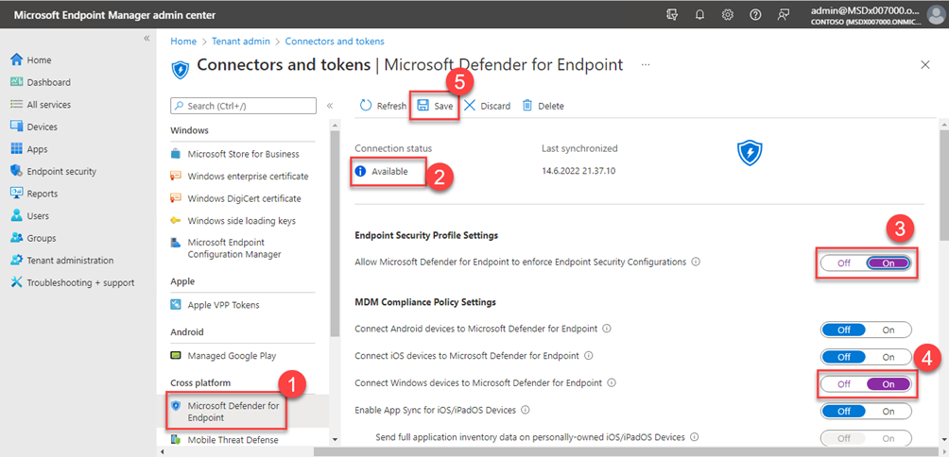The height and width of the screenshot is (457, 949).
Task: Toggle Enable App Sync for iOS/iPadOS switch
Action: pos(866,411)
